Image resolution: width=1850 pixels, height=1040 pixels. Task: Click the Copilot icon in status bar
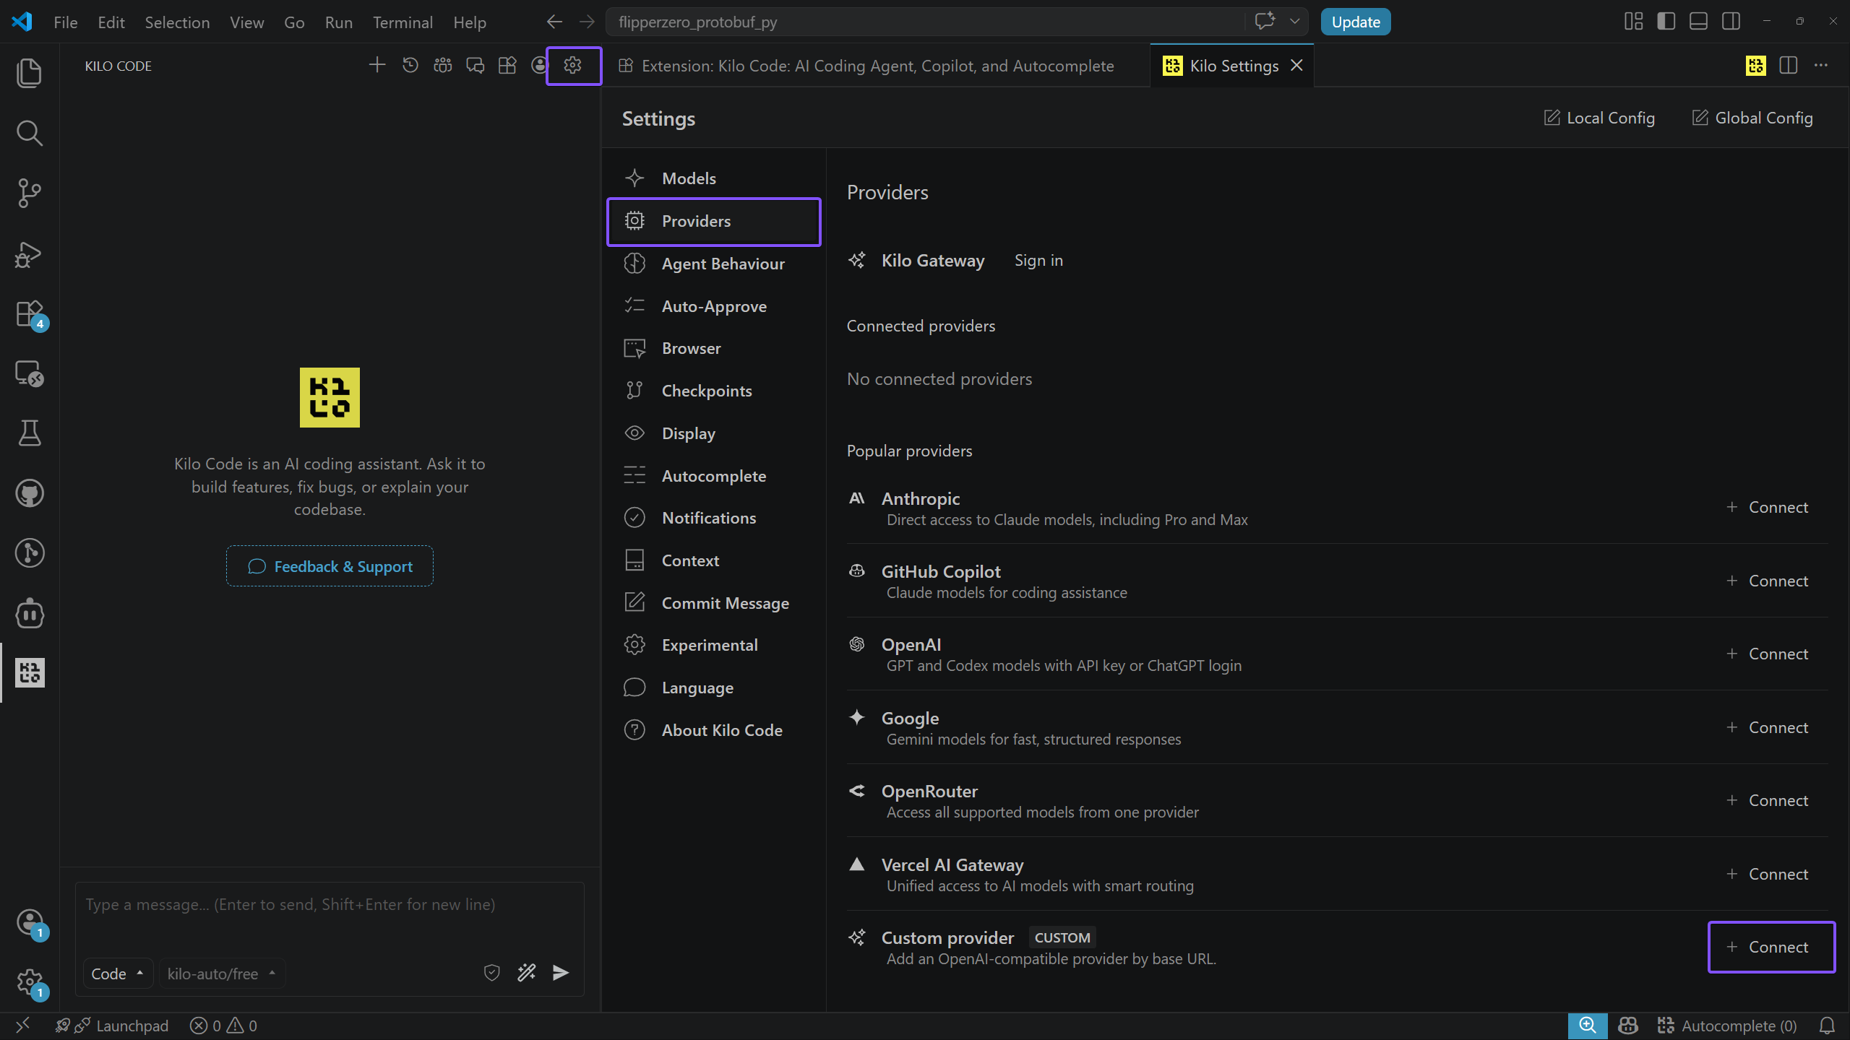[x=1628, y=1026]
